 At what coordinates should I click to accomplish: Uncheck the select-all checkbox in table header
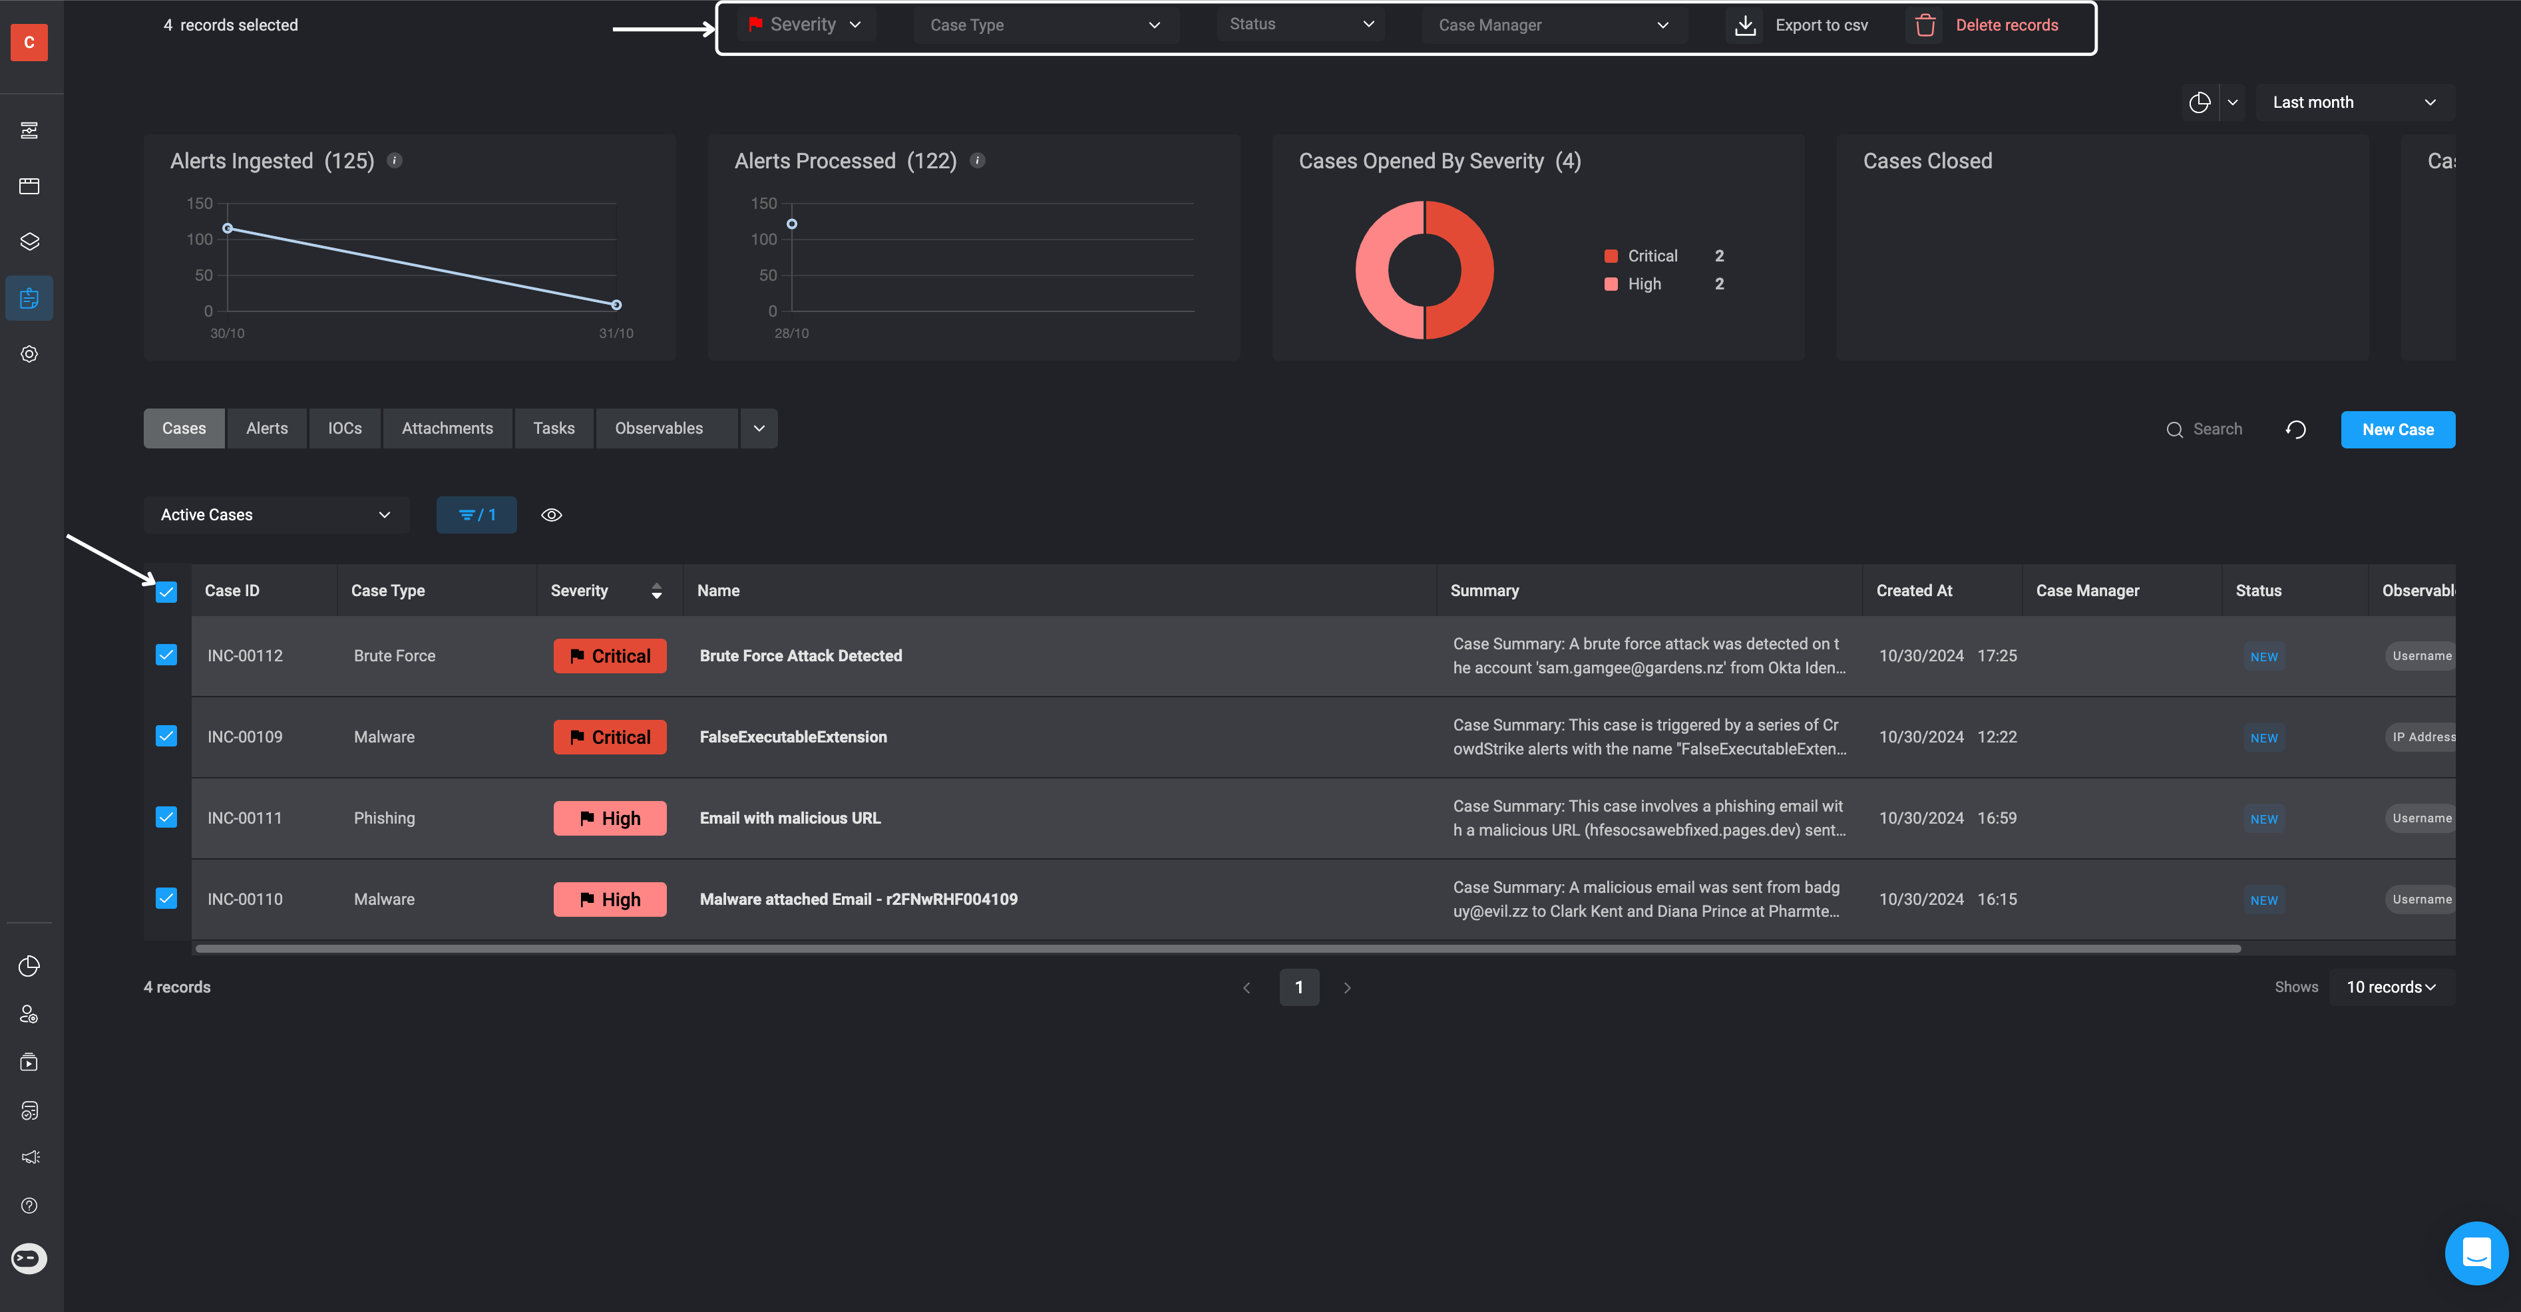[166, 592]
